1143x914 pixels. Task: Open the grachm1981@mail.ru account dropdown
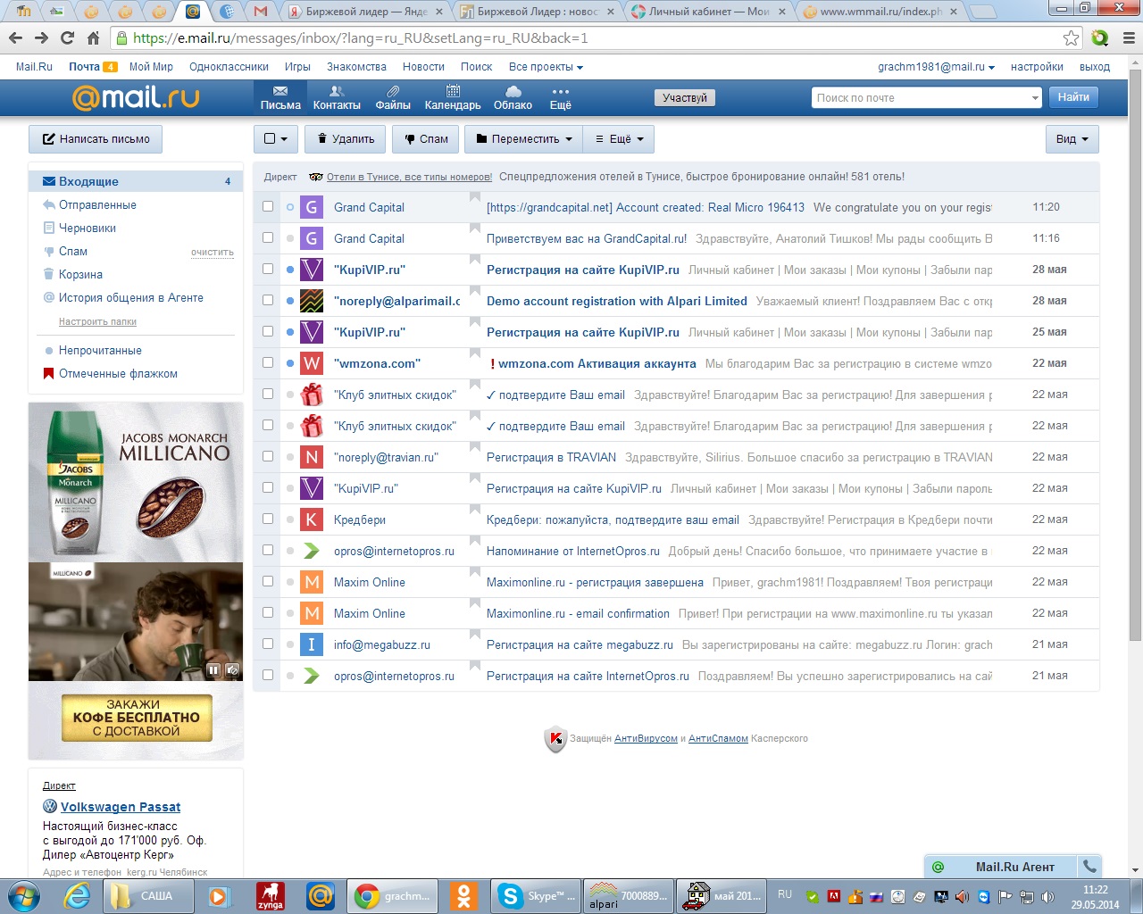936,67
